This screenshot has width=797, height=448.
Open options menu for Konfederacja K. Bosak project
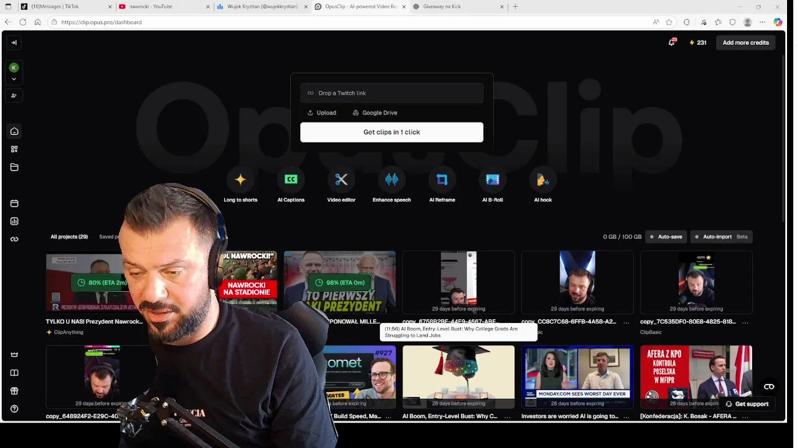coord(745,416)
